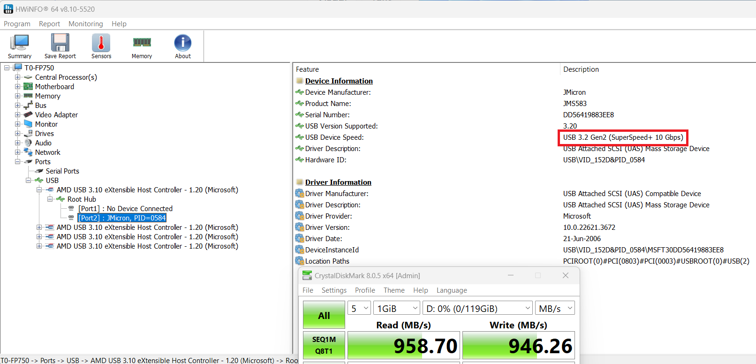Click the driver version 10.0.22621.3672
The width and height of the screenshot is (756, 364).
[589, 227]
